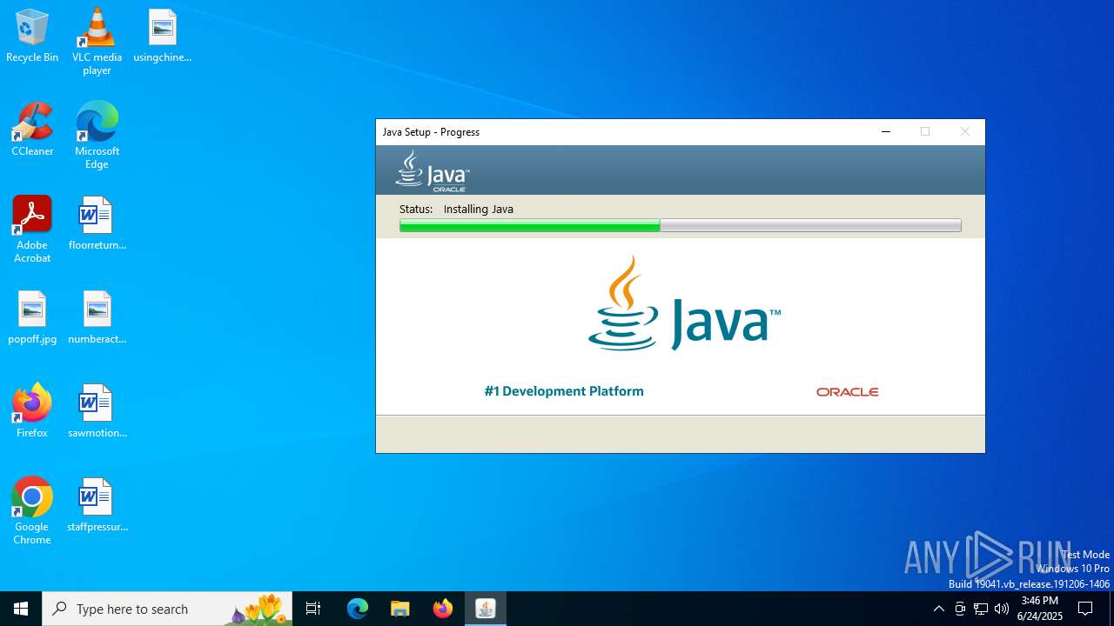
Task: Open Task View on the taskbar
Action: pyautogui.click(x=313, y=609)
